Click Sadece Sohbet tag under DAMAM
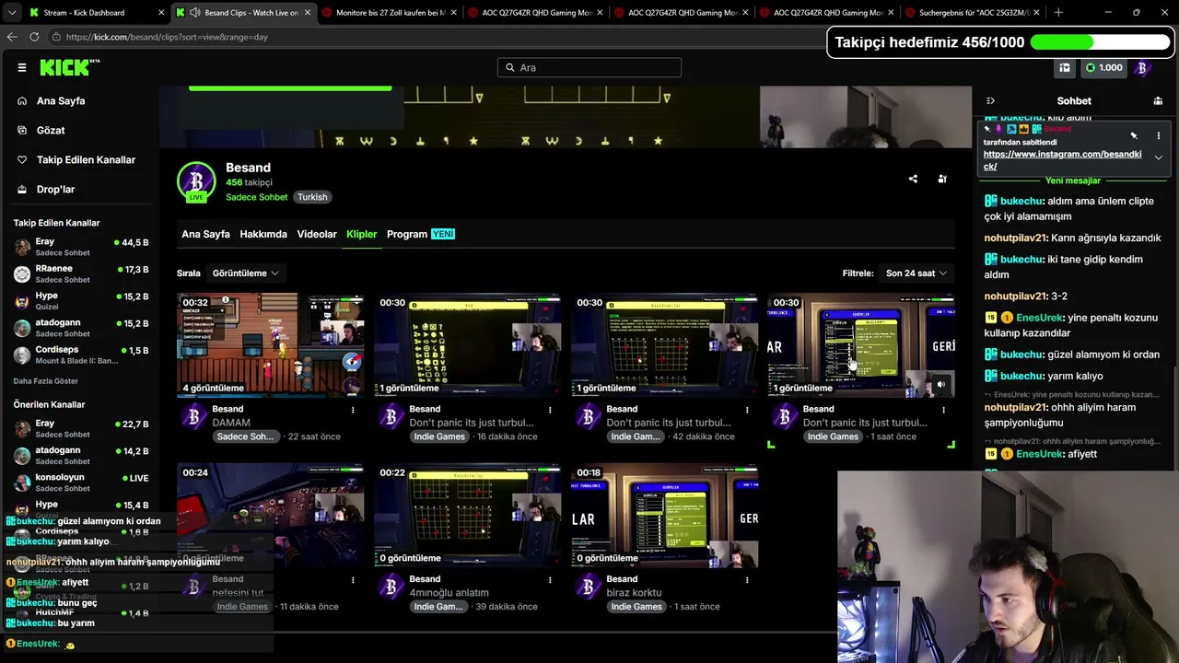 pyautogui.click(x=245, y=436)
